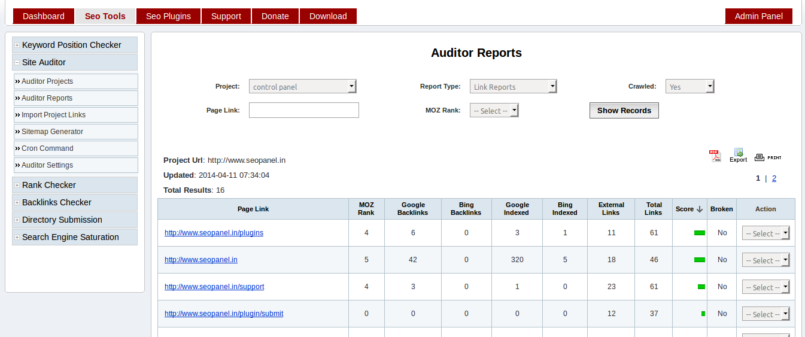The width and height of the screenshot is (805, 337).
Task: Open the seopanel.in/support link
Action: click(214, 287)
